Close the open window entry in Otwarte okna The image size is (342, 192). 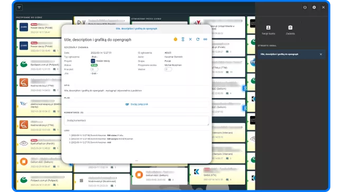coord(321,54)
